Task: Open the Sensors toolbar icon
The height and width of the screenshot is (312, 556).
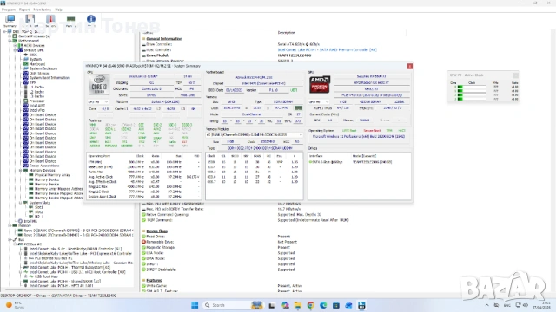Action: (x=50, y=21)
